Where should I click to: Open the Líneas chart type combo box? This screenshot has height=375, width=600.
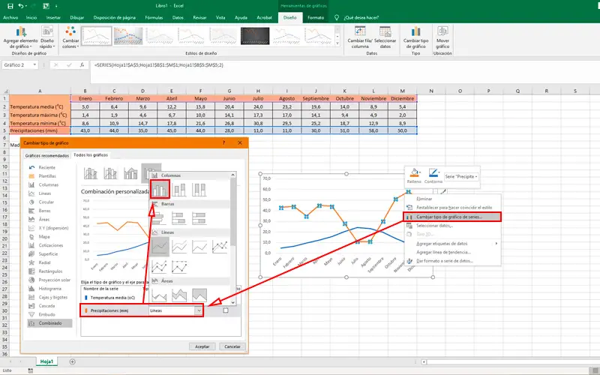(175, 310)
